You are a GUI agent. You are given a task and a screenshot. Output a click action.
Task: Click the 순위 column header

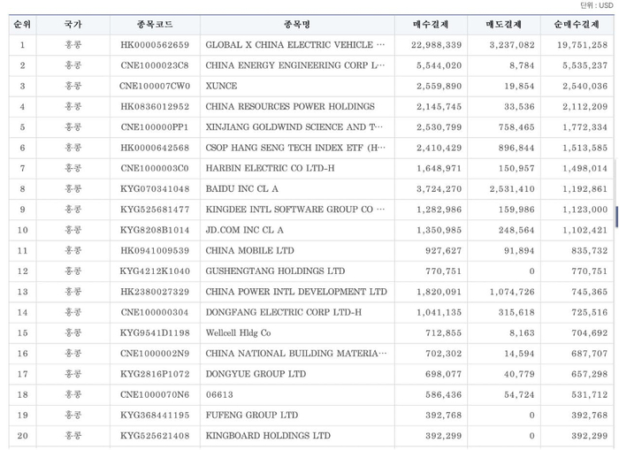pos(22,25)
